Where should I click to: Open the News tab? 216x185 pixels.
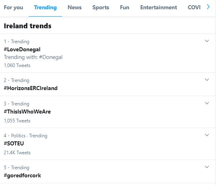pyautogui.click(x=75, y=7)
